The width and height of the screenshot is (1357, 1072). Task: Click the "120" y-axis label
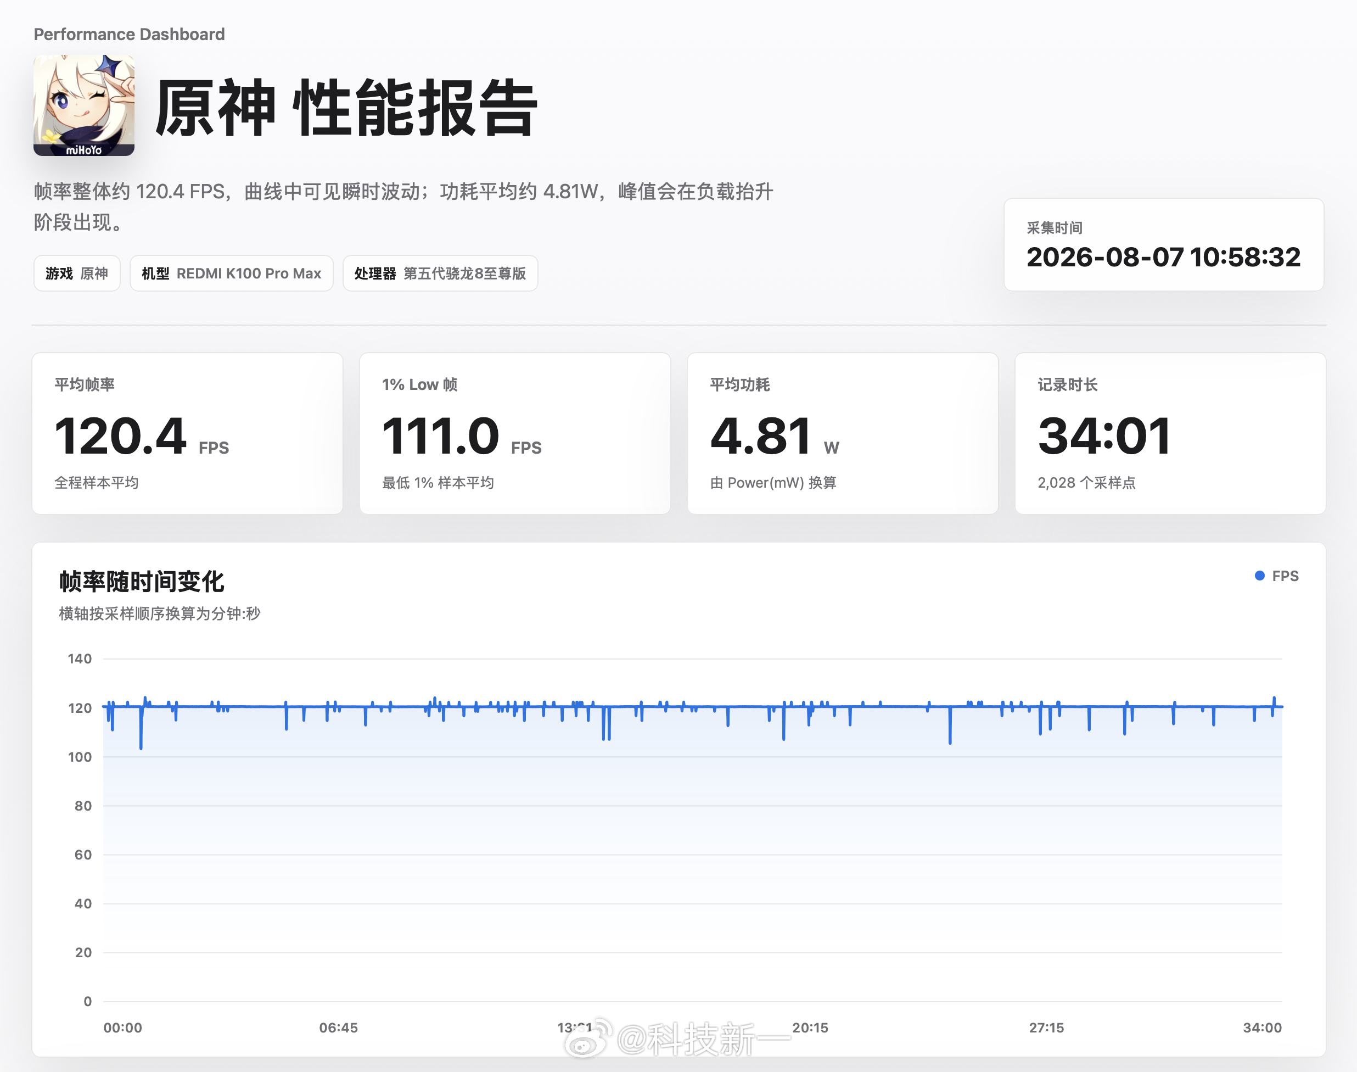pyautogui.click(x=80, y=708)
